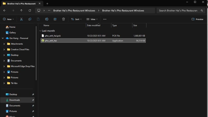
Task: Sort files by Date modified column
Action: (x=94, y=25)
